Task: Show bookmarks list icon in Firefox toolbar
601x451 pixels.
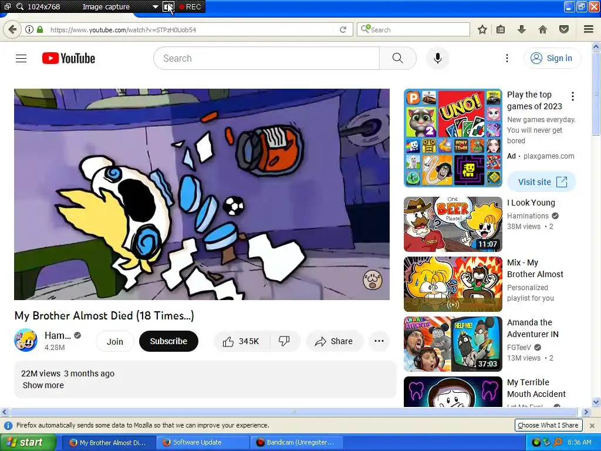Action: pyautogui.click(x=501, y=29)
